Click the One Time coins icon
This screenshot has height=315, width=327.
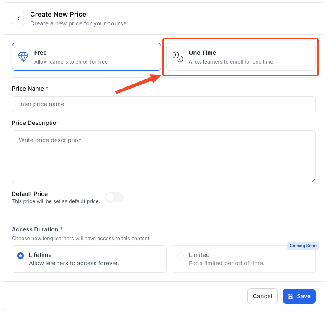178,57
